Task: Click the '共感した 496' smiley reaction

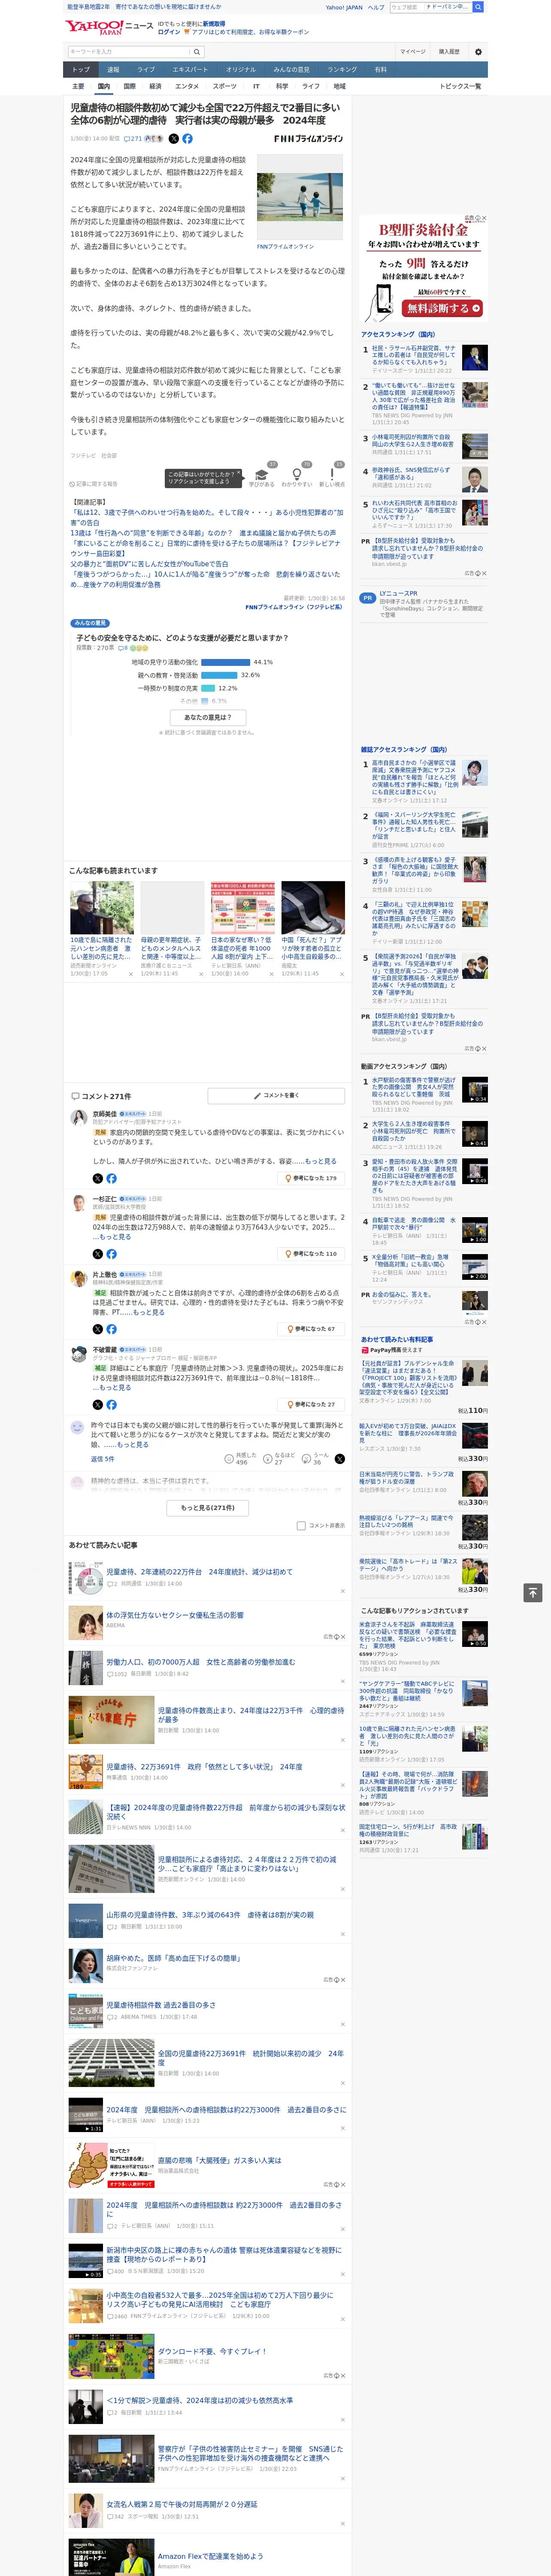Action: tap(229, 1459)
